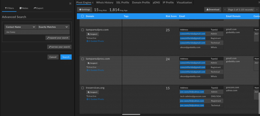Open 2 Guided Pivots for trxservices.org
The height and width of the screenshot is (116, 260).
pyautogui.click(x=95, y=99)
